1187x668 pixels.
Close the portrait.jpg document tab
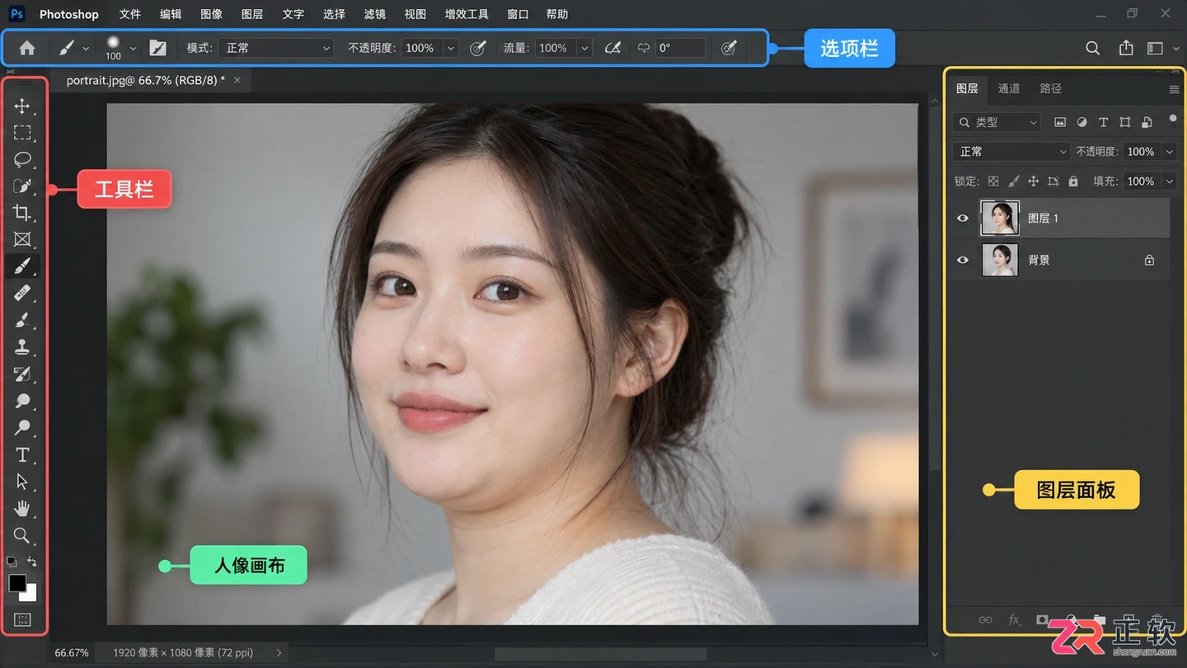point(237,80)
